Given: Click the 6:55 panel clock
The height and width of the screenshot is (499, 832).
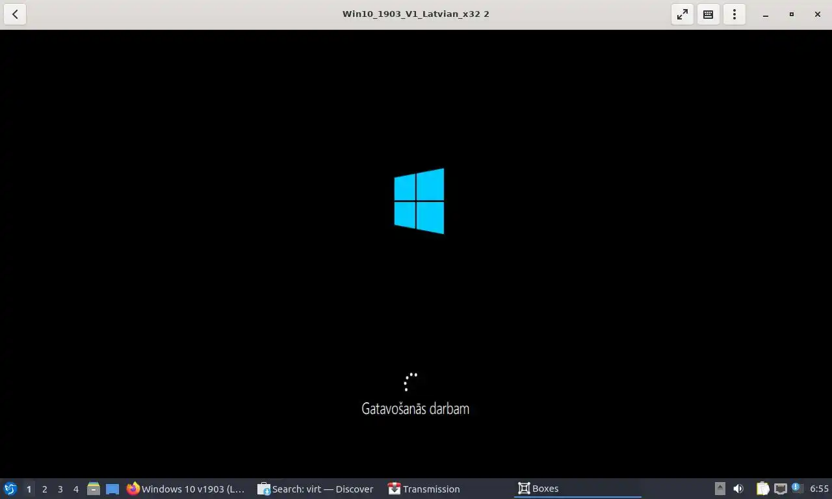Looking at the screenshot, I should 819,489.
